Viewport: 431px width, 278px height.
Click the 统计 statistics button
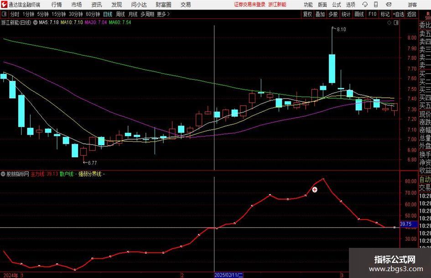(x=346, y=14)
